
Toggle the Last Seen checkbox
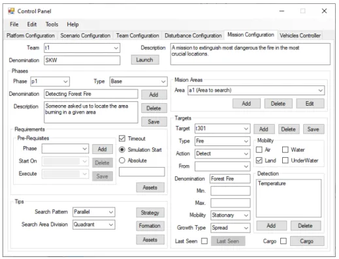204,241
